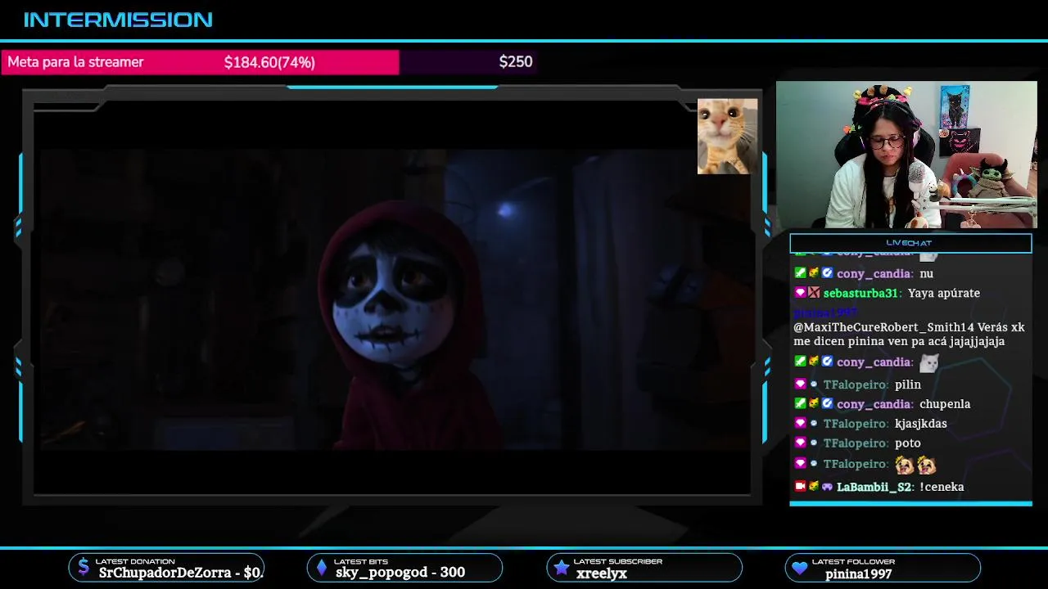Click the small round badge in the 'pilin' message
Screen dimensions: 1048x589
point(814,384)
